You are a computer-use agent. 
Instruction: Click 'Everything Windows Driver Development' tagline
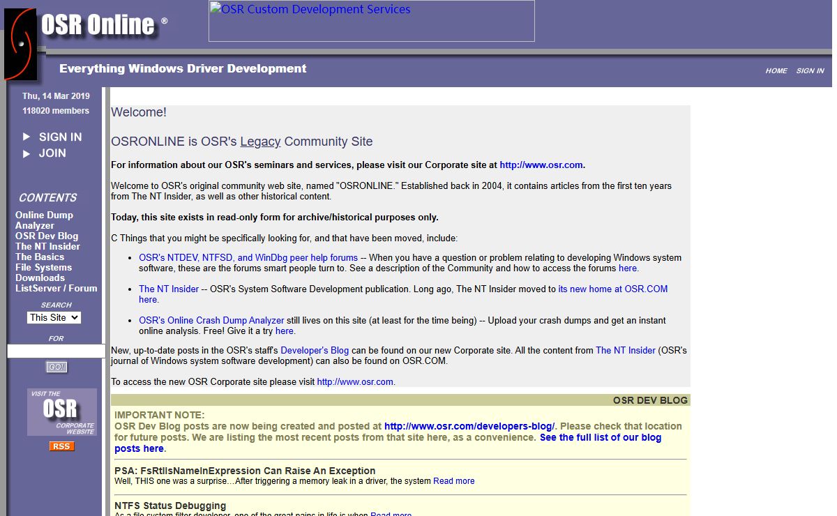tap(183, 68)
